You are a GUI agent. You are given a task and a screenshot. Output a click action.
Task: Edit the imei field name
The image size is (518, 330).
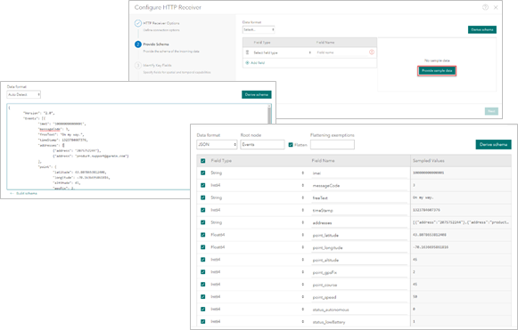359,173
